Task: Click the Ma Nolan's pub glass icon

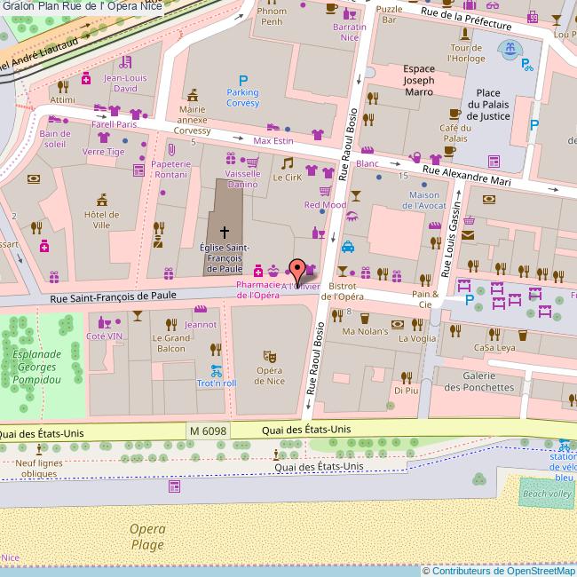Action: [365, 319]
